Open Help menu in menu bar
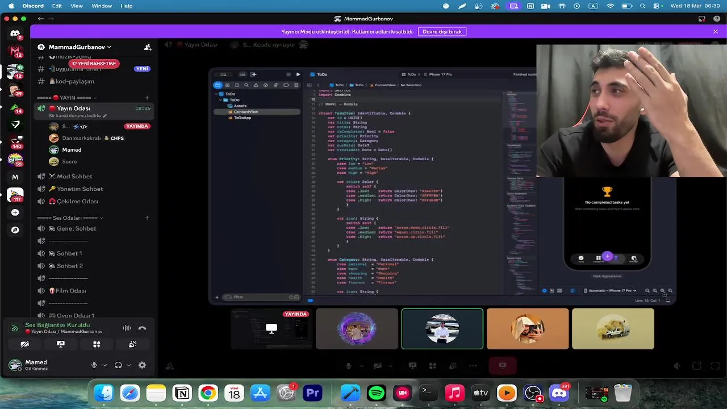 coord(127,6)
